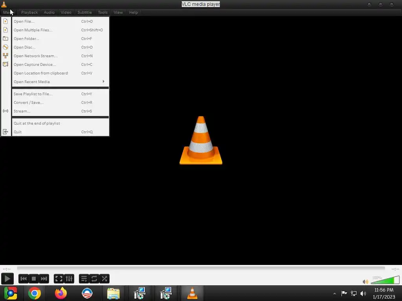402x301 pixels.
Task: Skip to next media track
Action: [x=44, y=279]
